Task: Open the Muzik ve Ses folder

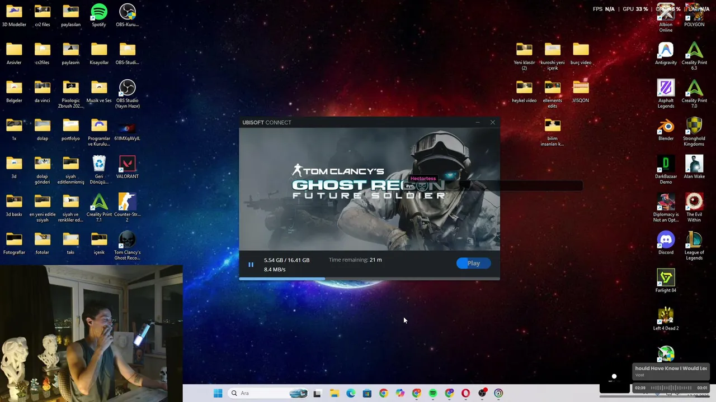Action: pos(99,92)
